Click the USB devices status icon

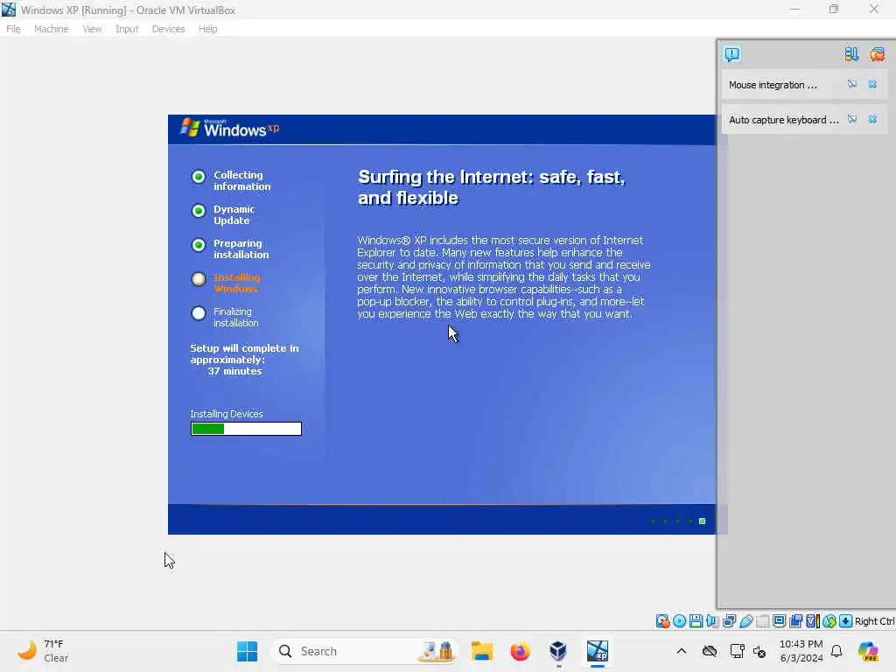(745, 621)
